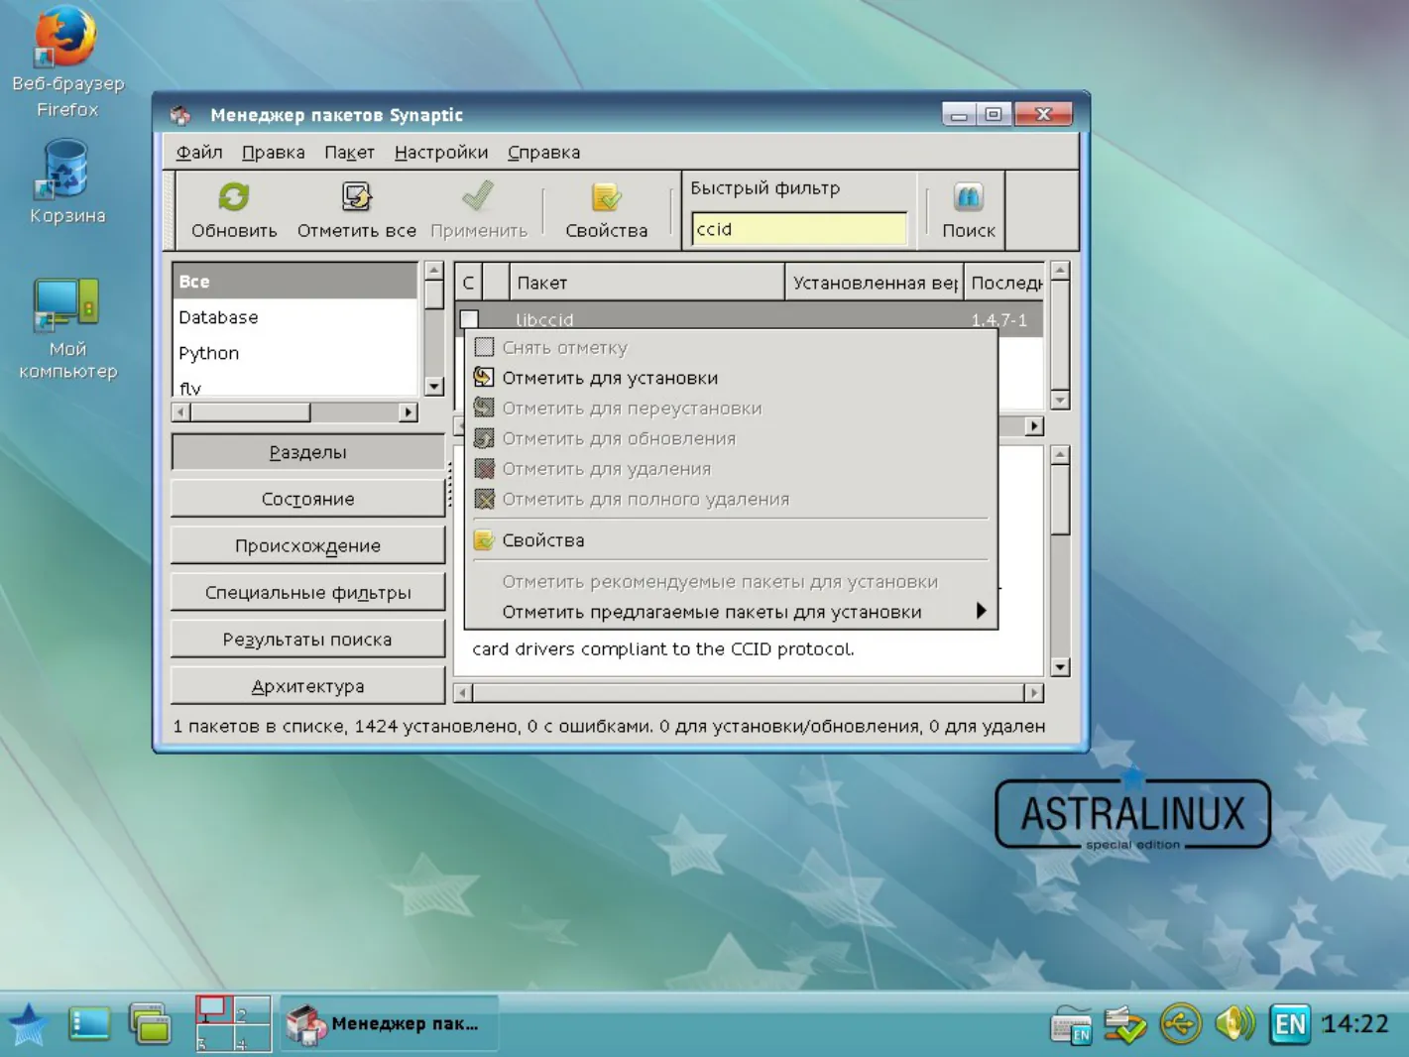Click the down arrow of the sections list scrollbar
The image size is (1409, 1057).
point(433,387)
